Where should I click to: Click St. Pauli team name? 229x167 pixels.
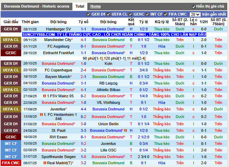point(59,130)
